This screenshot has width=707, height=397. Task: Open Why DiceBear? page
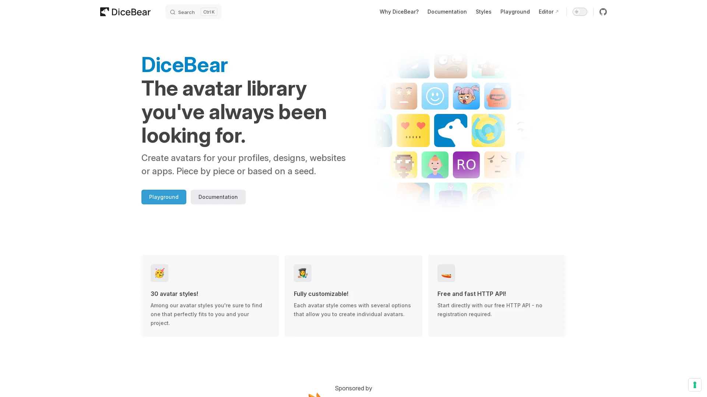tap(399, 12)
